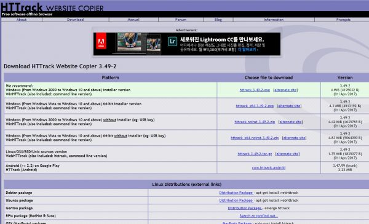369x224 pixels.
Task: Download httrack_x64-noinst-3.49.2.zip file
Action: point(255,138)
